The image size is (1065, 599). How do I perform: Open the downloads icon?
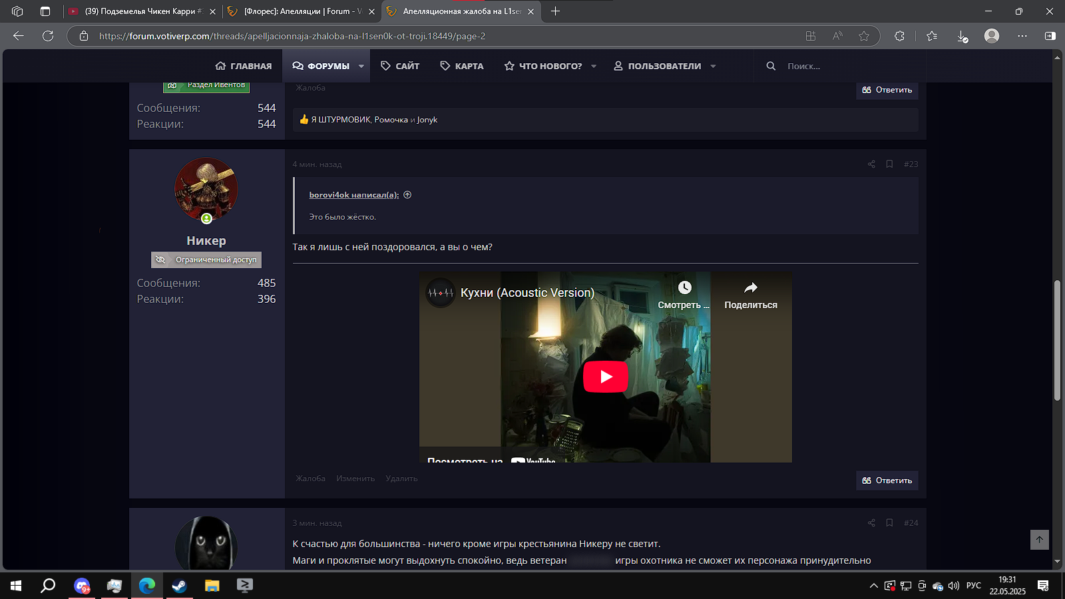tap(962, 36)
